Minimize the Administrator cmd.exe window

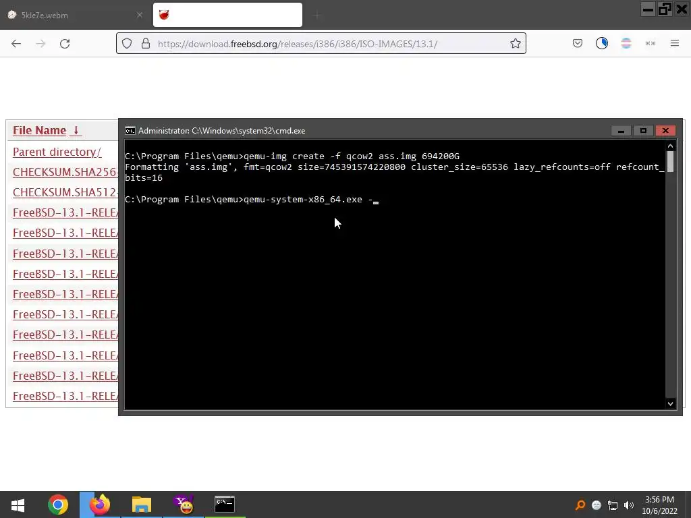(621, 131)
